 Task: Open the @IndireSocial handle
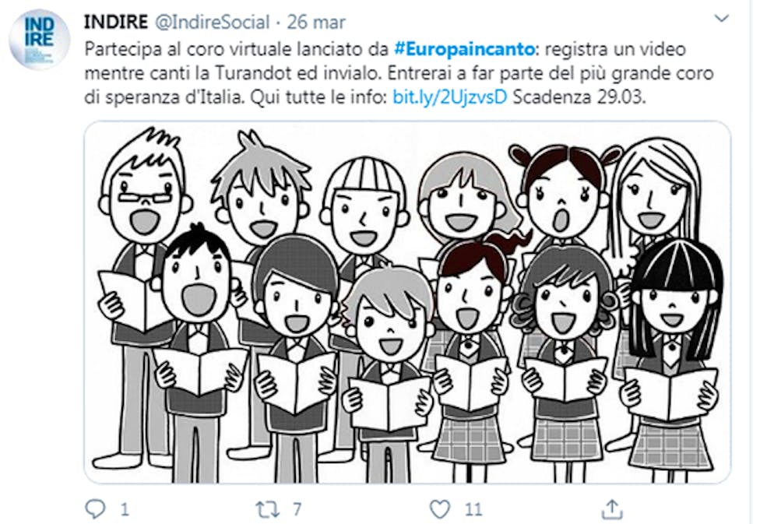[213, 23]
